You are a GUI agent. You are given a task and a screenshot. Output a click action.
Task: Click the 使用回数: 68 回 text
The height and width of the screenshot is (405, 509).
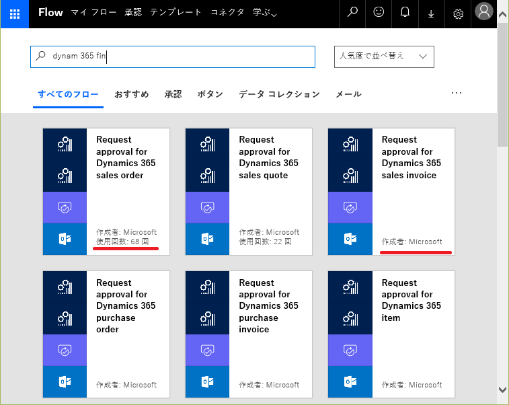(x=122, y=242)
